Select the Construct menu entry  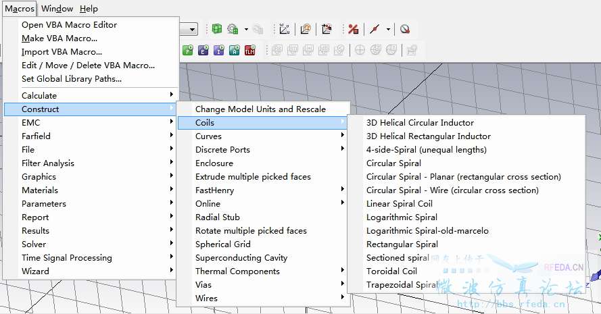[91, 109]
